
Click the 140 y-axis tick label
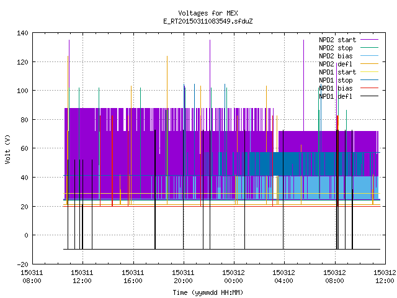pos(22,33)
